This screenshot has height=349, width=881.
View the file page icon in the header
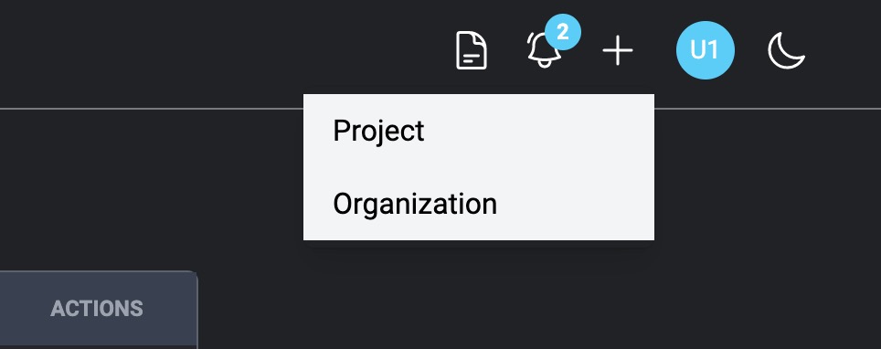point(471,50)
